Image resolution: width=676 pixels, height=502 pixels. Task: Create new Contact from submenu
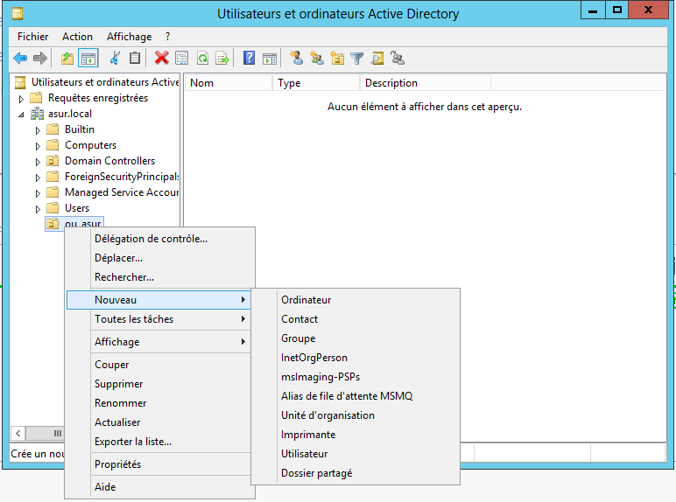point(356,319)
